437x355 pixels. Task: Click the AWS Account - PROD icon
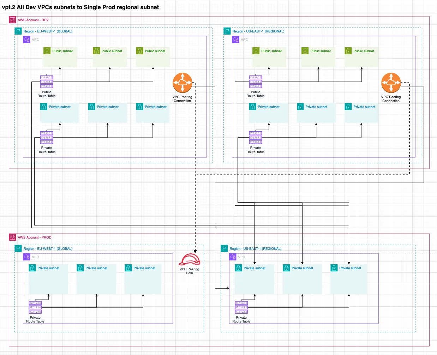pos(13,237)
